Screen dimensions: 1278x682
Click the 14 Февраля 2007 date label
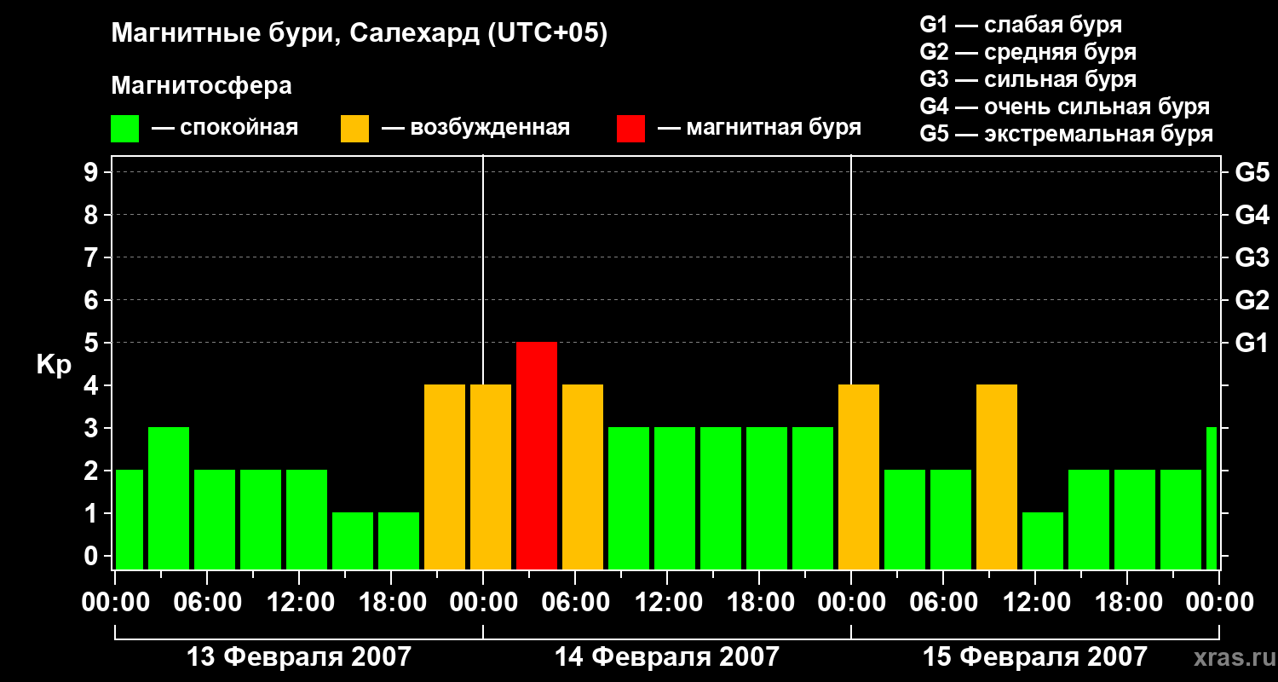coord(667,657)
